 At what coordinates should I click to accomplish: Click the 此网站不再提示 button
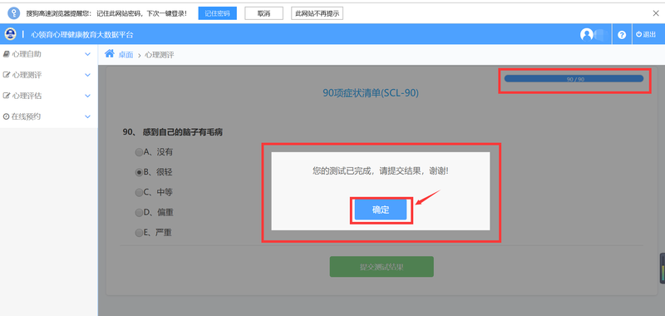click(317, 13)
